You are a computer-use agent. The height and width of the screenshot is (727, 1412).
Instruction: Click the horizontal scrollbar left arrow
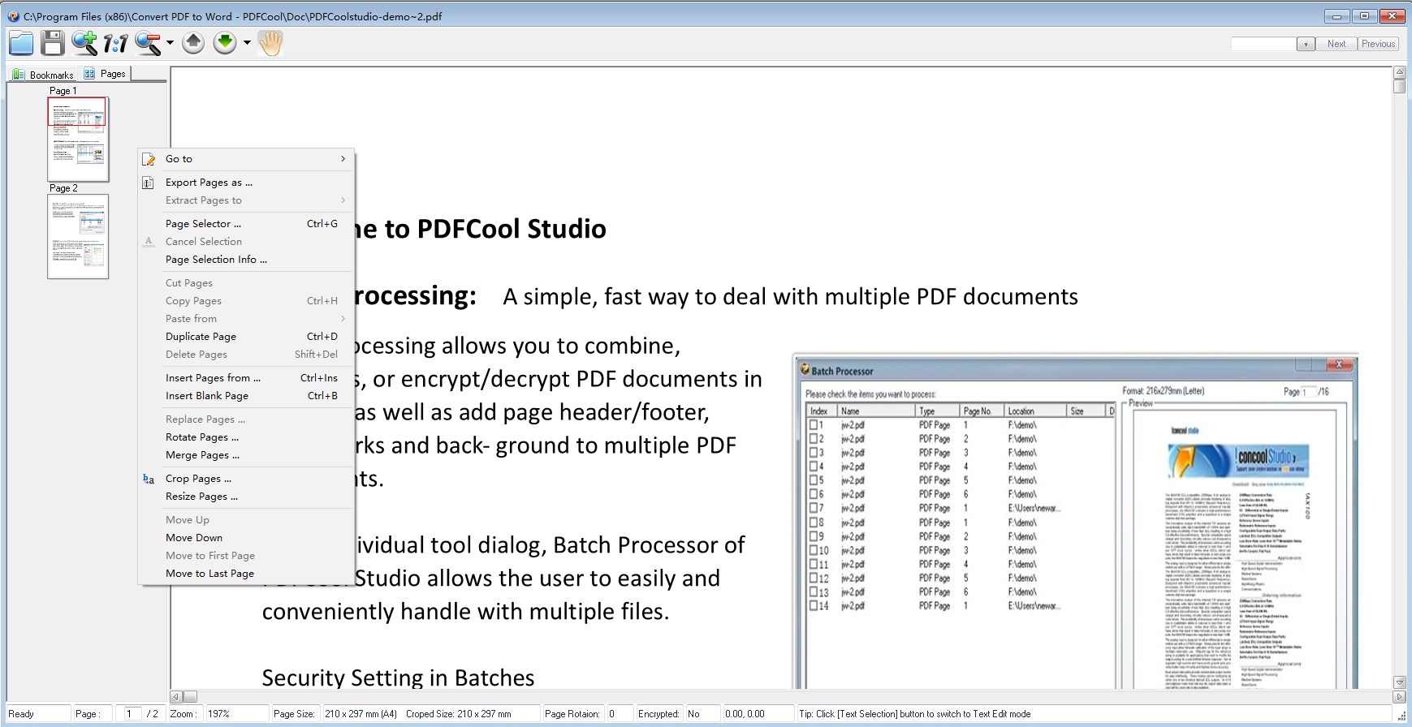pos(175,697)
